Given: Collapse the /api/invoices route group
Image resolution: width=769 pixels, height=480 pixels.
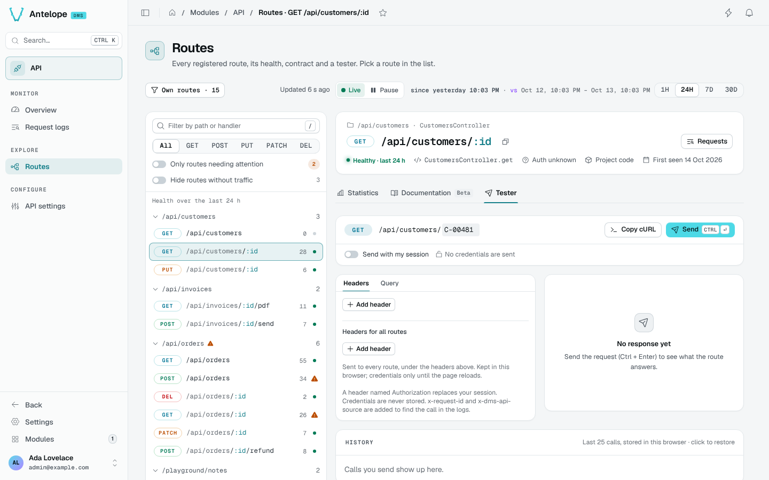Looking at the screenshot, I should click(x=236, y=289).
